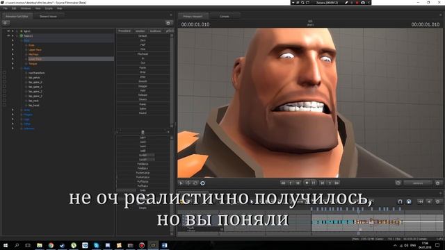445x250 pixels.
Task: Choose the rotate manipulator under the viewport
Action: click(x=195, y=183)
